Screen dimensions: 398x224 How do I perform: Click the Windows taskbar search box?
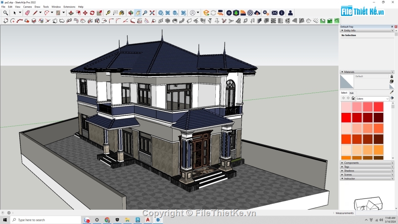click(x=46, y=220)
